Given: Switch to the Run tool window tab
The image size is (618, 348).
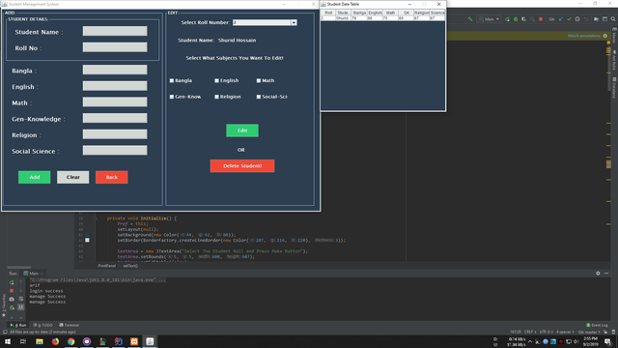Looking at the screenshot, I should (18, 325).
